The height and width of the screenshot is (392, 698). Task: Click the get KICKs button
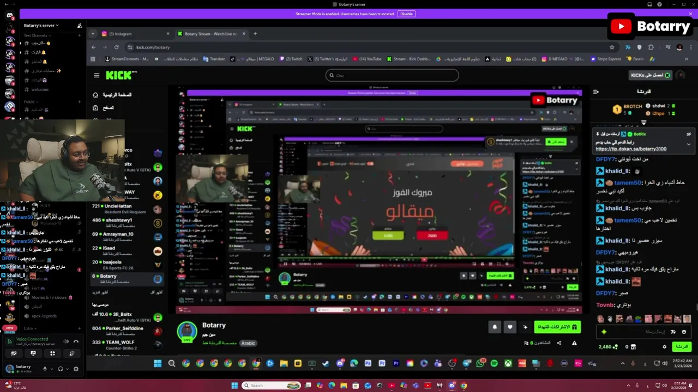pyautogui.click(x=651, y=75)
